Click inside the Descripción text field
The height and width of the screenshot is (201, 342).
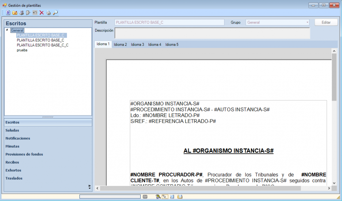[x=212, y=33]
